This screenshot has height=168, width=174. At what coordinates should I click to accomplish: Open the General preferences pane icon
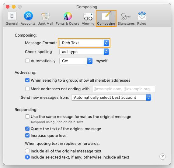(x=12, y=16)
